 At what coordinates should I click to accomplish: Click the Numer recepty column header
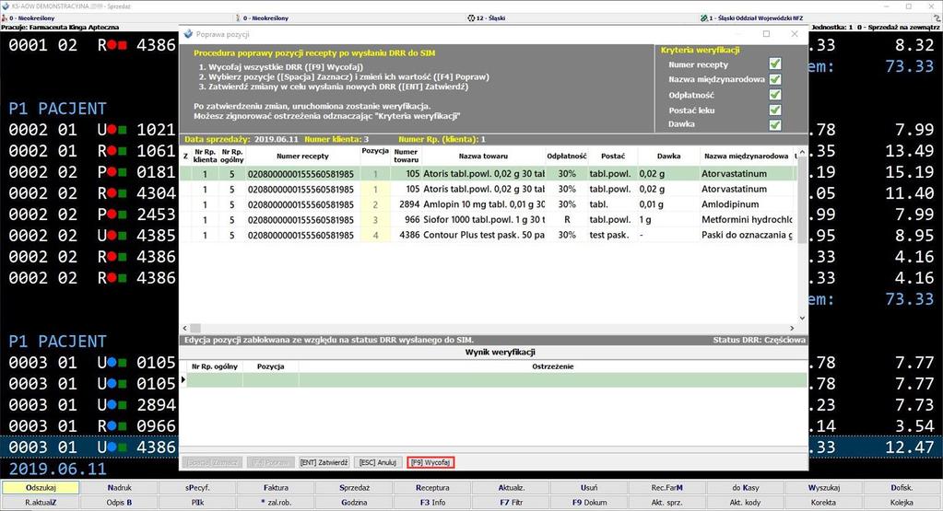point(302,157)
